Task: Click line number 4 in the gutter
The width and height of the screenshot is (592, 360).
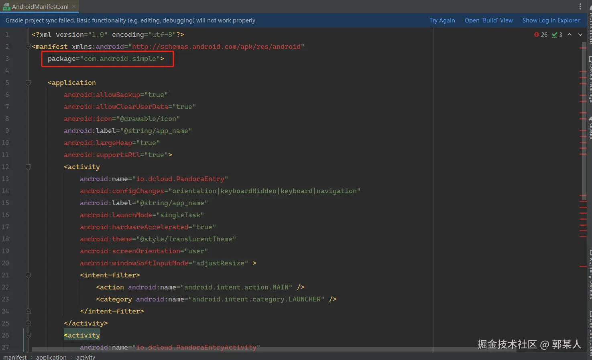Action: [x=7, y=71]
